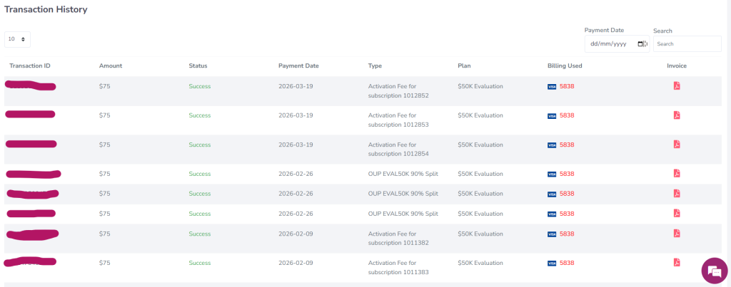The image size is (731, 287).
Task: Open card 5838 in subscription 1011383 row
Action: coord(567,263)
